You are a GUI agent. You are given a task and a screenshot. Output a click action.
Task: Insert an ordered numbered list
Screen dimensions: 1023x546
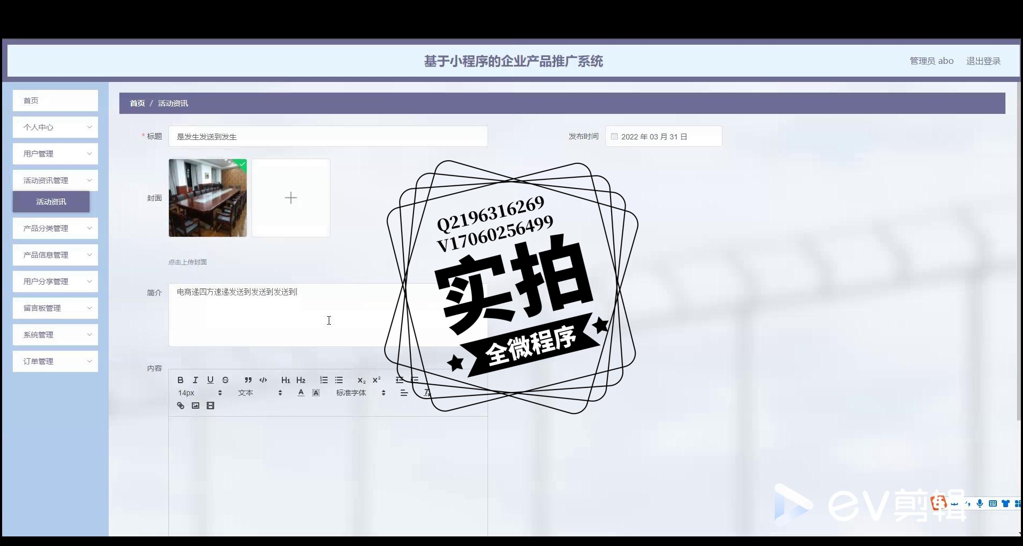tap(324, 380)
